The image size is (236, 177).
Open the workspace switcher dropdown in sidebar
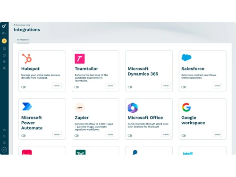coord(4,34)
